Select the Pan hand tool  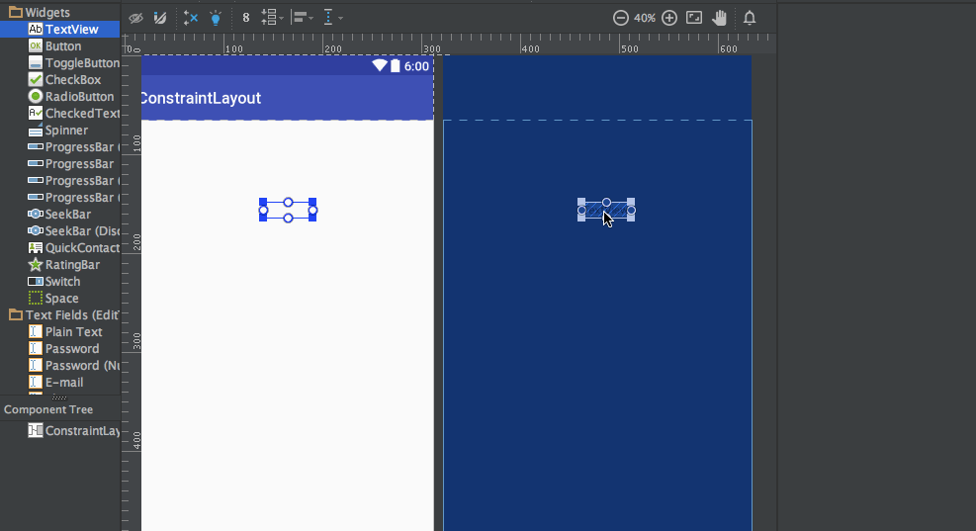[x=720, y=18]
